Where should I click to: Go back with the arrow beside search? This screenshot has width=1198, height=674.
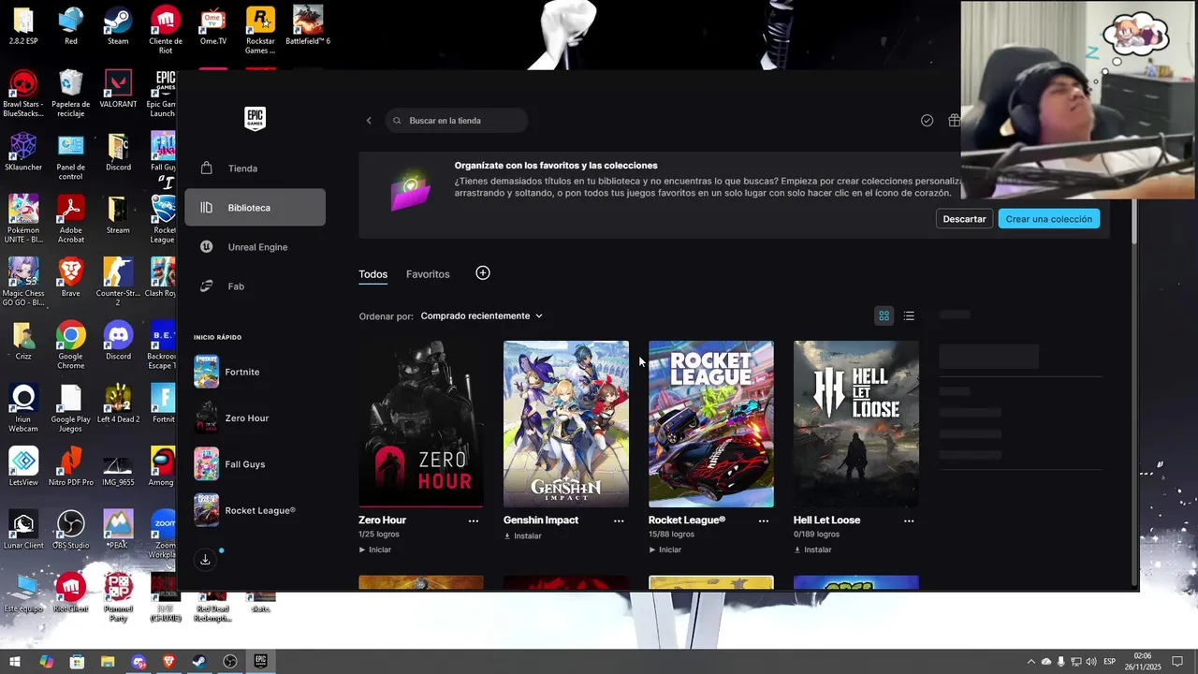(369, 121)
